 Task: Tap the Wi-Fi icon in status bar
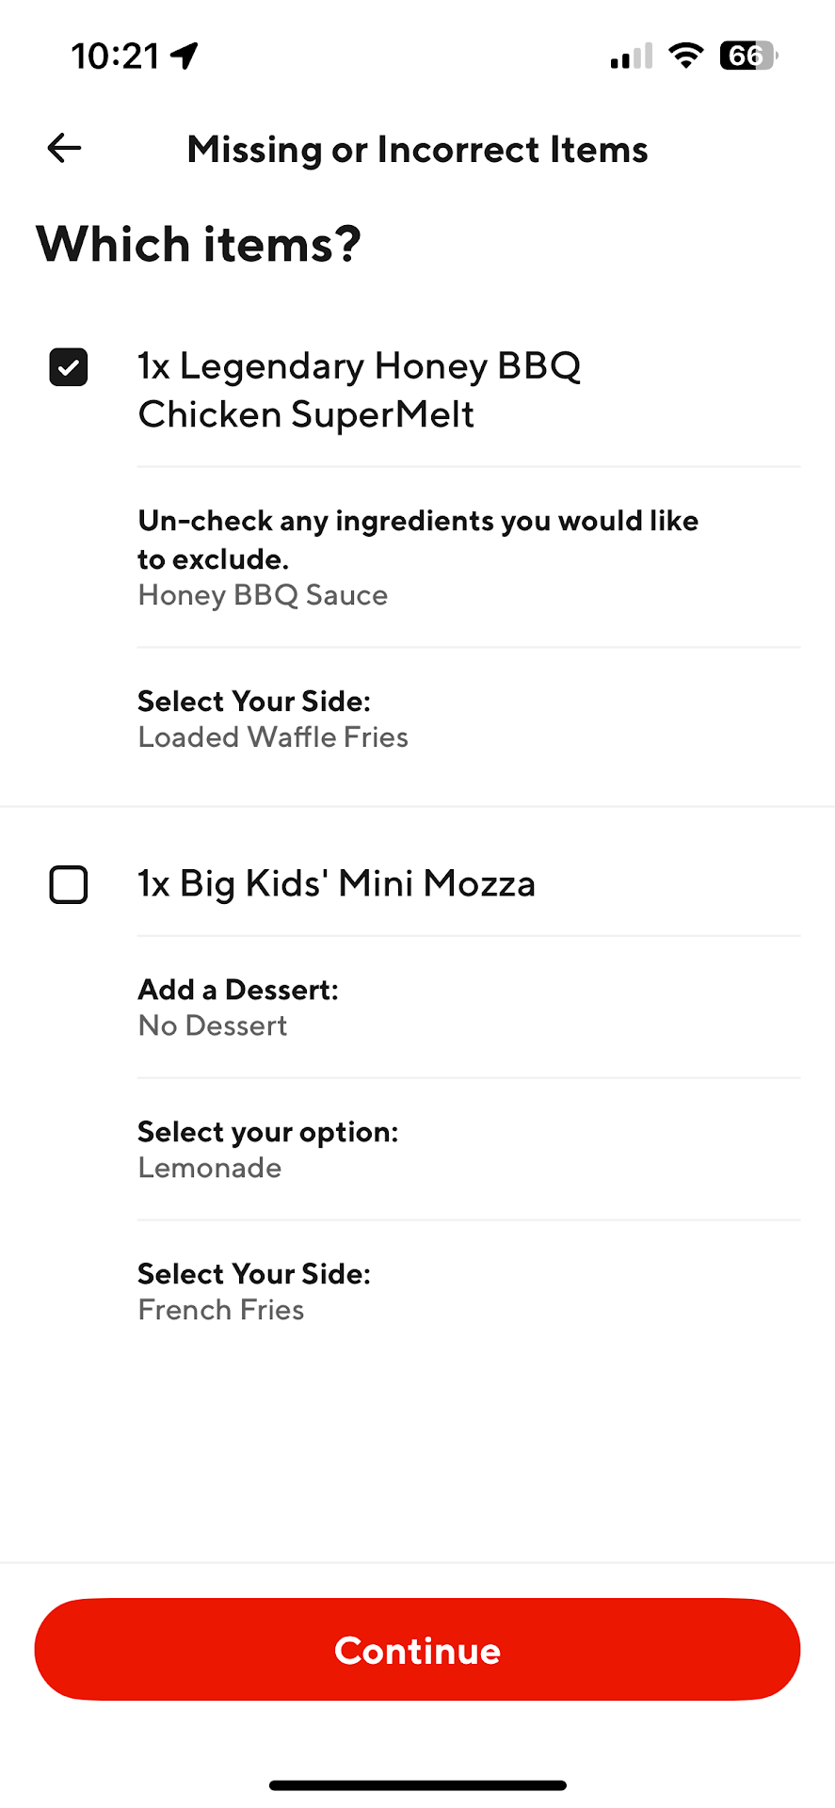[686, 56]
